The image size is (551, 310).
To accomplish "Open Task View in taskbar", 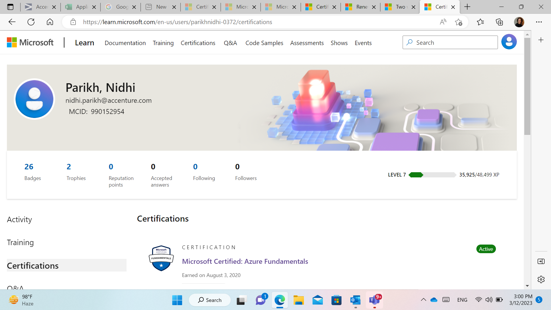I will pyautogui.click(x=242, y=300).
